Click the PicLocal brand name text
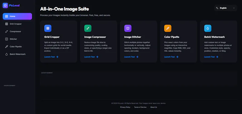Screen dimensions: 242x114 tap(14, 5)
